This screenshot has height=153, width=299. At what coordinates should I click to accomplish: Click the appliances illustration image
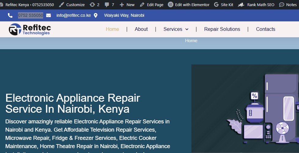tap(245, 109)
